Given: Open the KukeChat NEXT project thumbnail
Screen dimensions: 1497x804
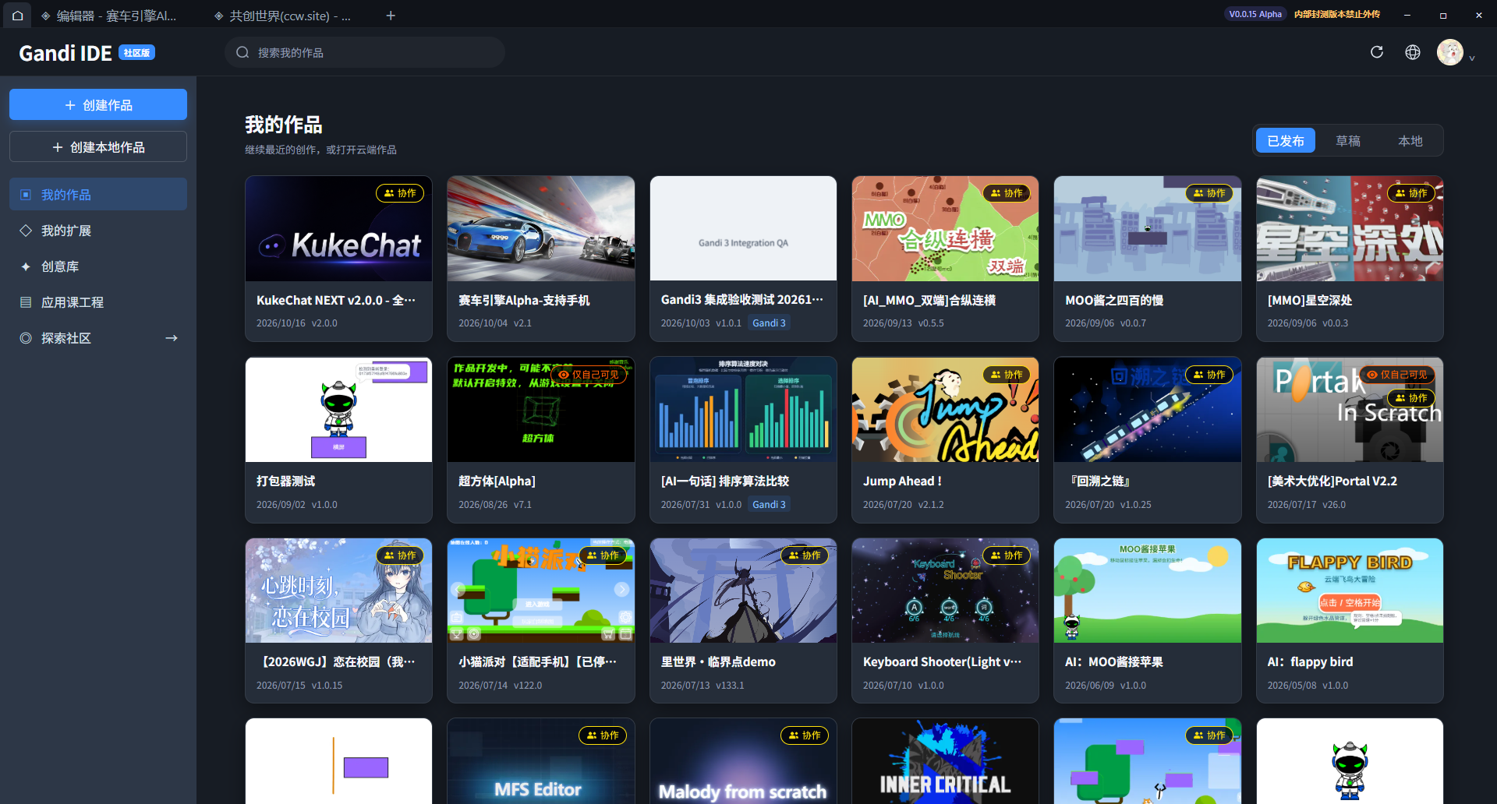Looking at the screenshot, I should pyautogui.click(x=338, y=228).
